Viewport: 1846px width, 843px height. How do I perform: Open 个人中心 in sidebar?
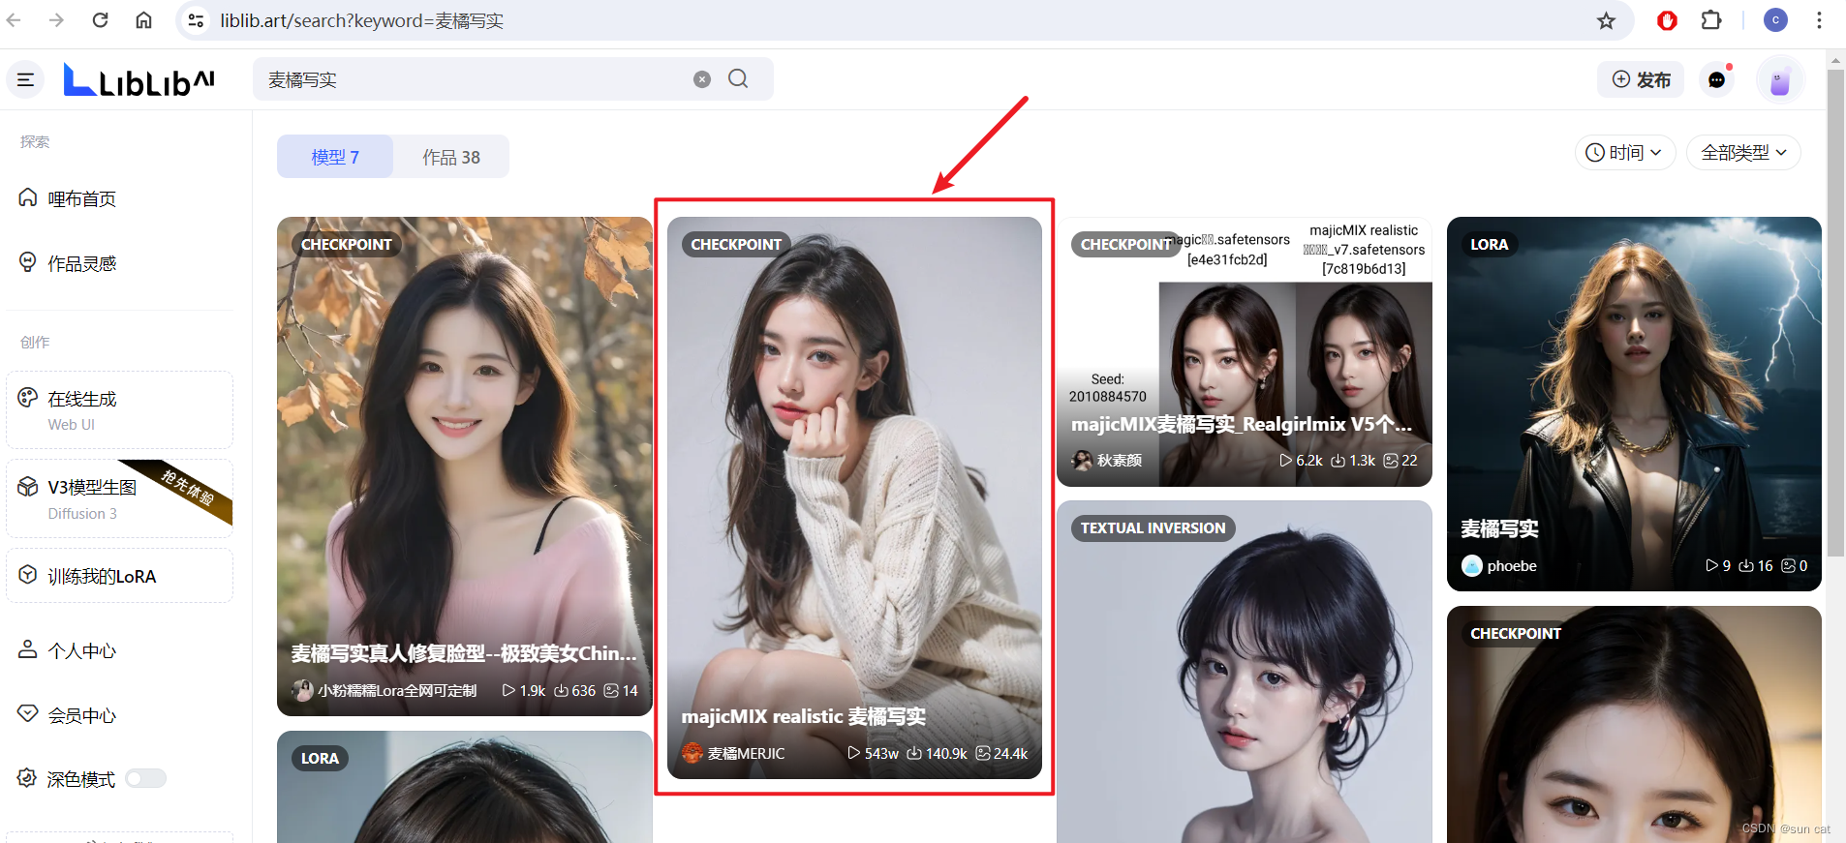pyautogui.click(x=68, y=650)
